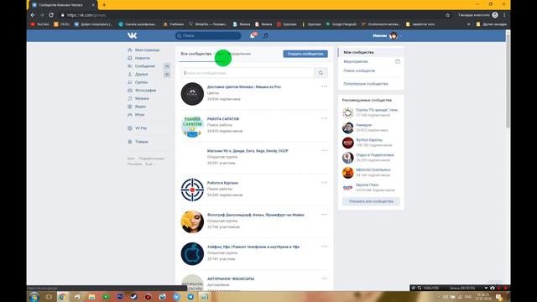Focus the community search input field
Screen dimensions: 537x302
(x=248, y=73)
